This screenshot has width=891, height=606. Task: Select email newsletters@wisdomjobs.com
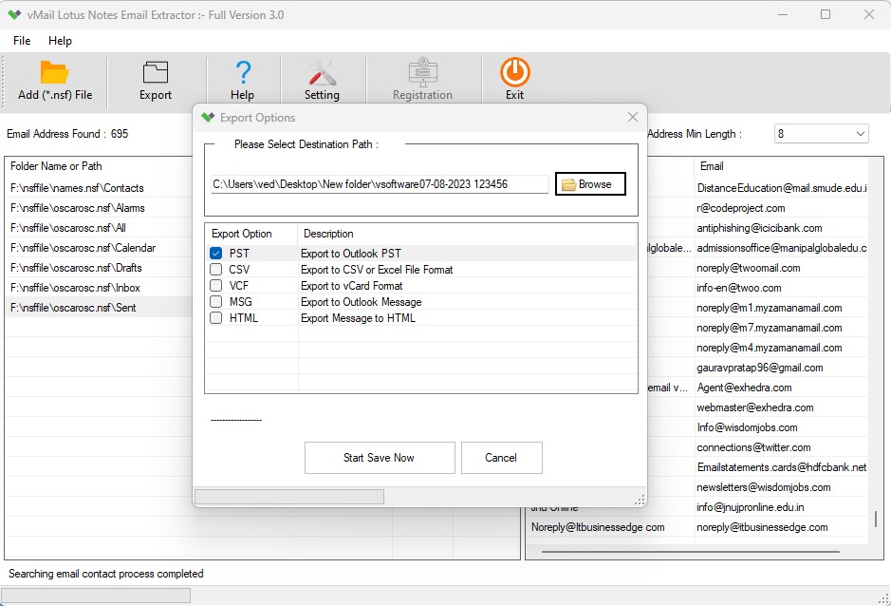[764, 487]
